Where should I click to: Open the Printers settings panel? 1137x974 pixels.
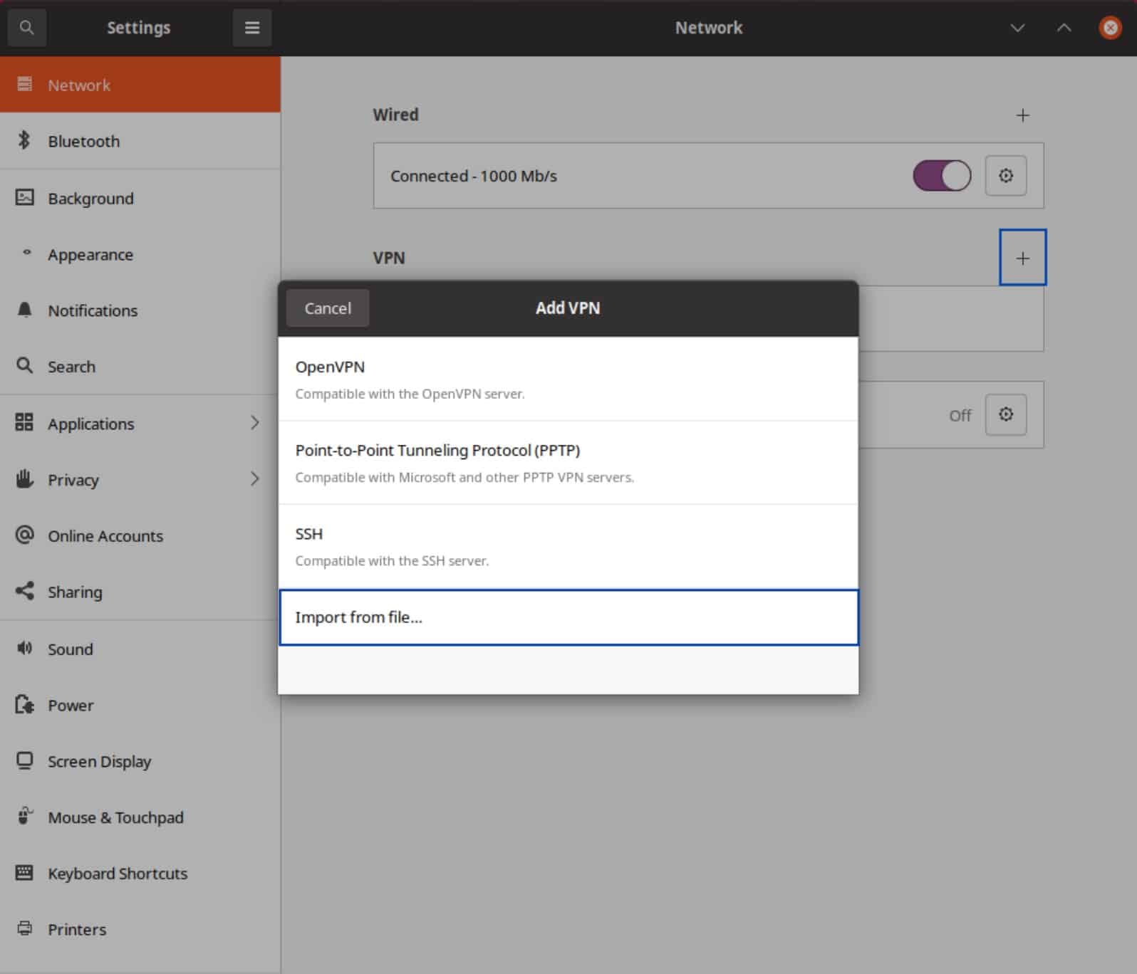click(x=140, y=929)
